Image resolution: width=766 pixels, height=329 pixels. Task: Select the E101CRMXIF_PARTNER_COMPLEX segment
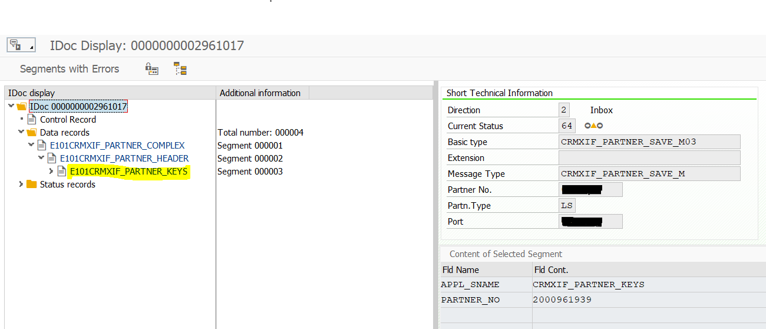pyautogui.click(x=117, y=146)
